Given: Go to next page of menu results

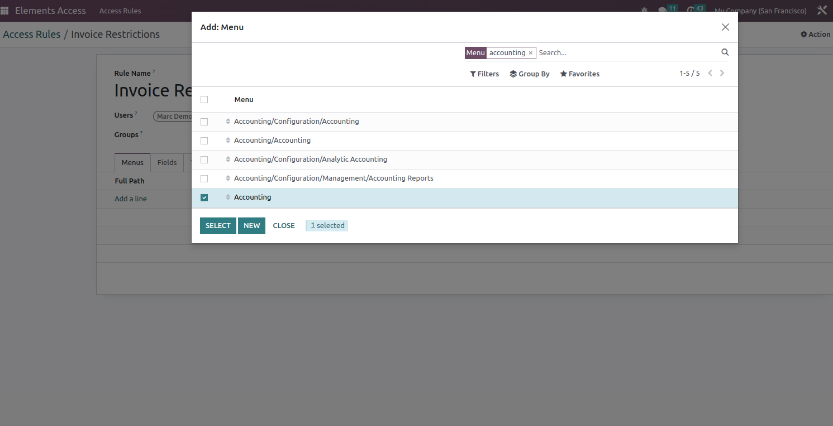Looking at the screenshot, I should [x=722, y=72].
